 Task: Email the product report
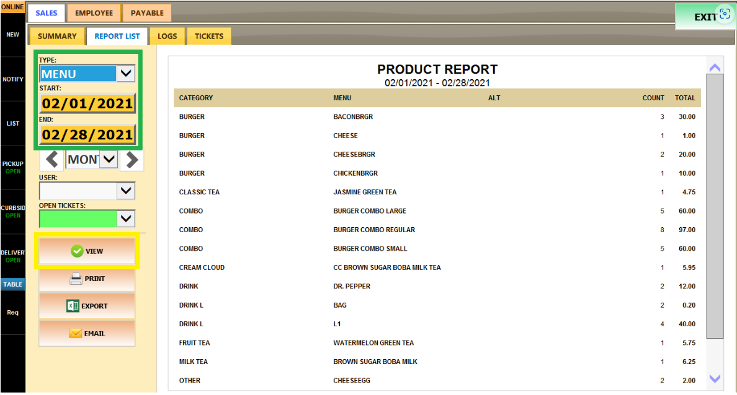coord(87,334)
